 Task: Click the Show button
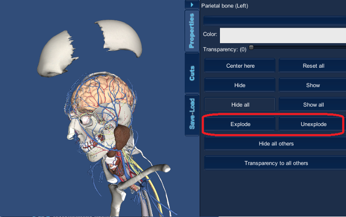[313, 85]
